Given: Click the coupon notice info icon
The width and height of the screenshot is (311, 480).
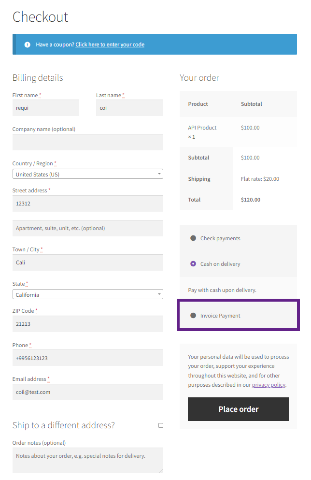Looking at the screenshot, I should 27,44.
